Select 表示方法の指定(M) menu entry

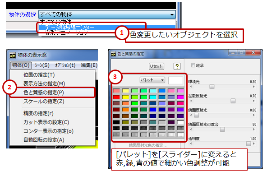pos(44,83)
